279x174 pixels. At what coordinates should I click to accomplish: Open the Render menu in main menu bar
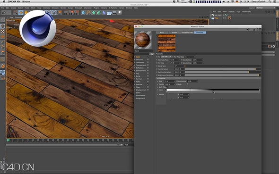tap(63, 8)
